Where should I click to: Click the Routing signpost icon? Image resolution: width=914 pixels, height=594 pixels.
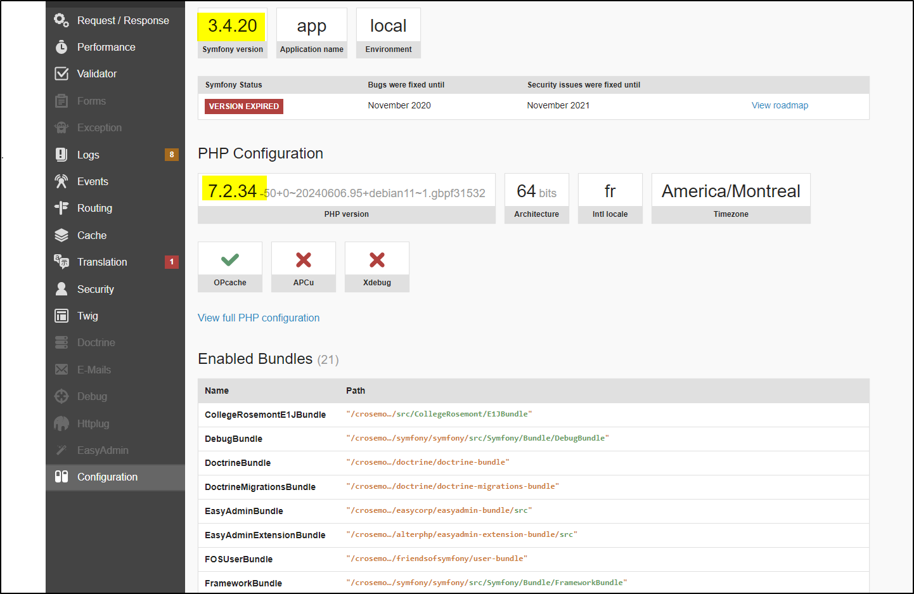pos(61,208)
